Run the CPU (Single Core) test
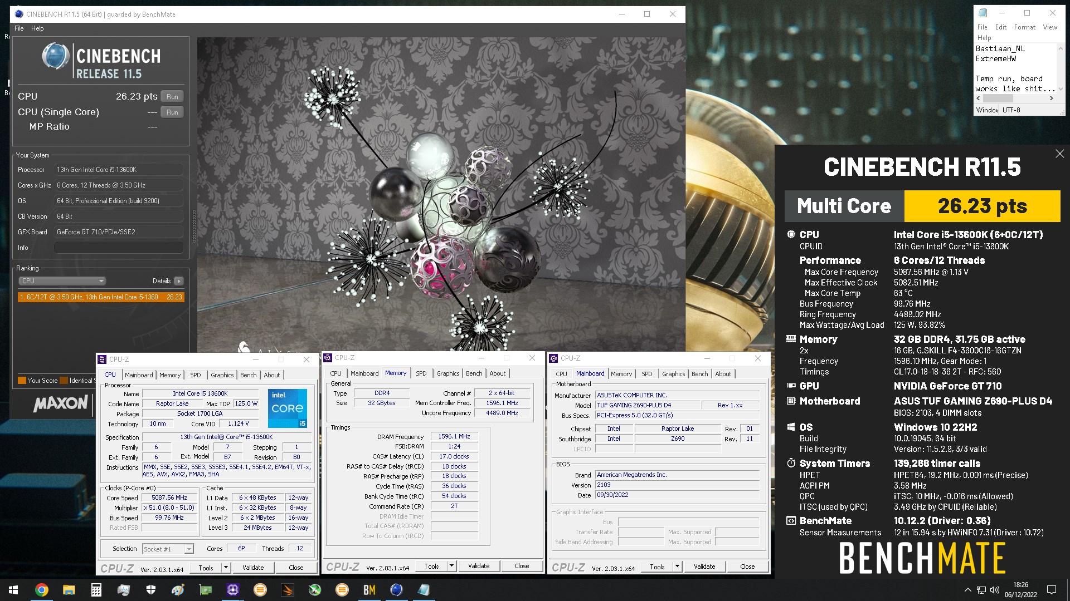Screen dimensions: 1070x601 (x=172, y=112)
